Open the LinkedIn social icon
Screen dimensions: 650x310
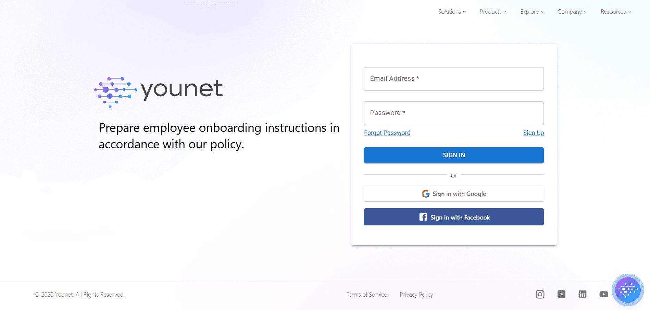tap(582, 294)
